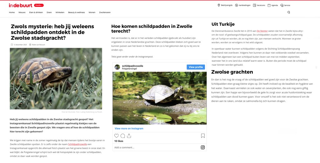Follow the View more on Instagram link
The height and width of the screenshot is (163, 320).
pyautogui.click(x=129, y=129)
